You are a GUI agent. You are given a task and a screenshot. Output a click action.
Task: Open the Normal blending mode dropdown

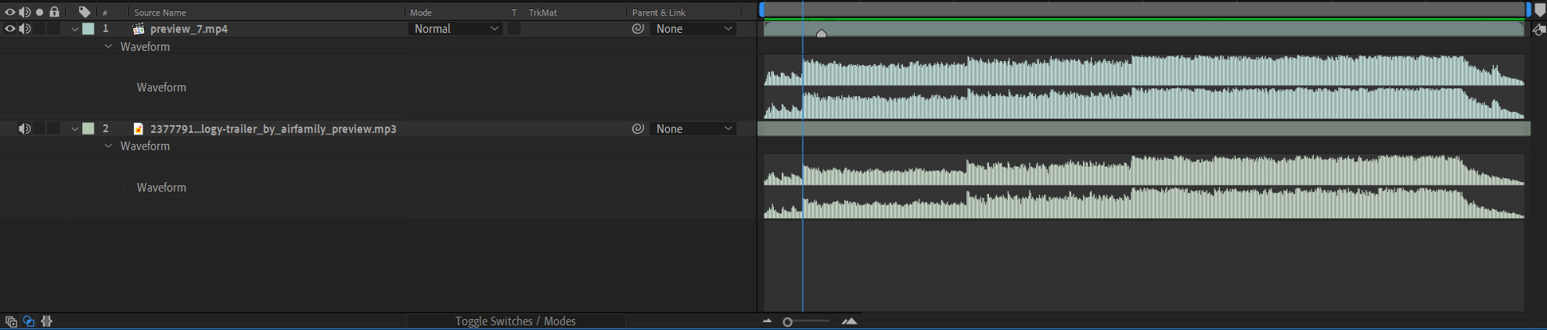(x=455, y=29)
